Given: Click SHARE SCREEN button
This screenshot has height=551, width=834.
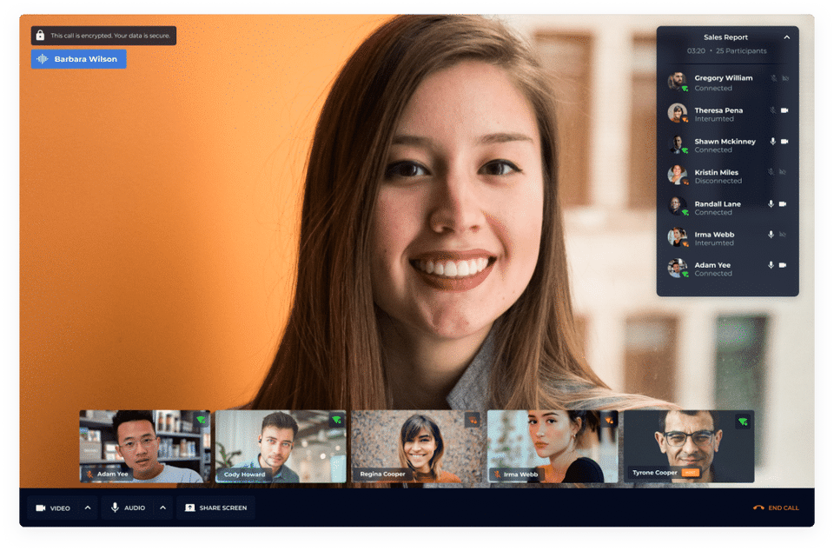Looking at the screenshot, I should tap(216, 508).
